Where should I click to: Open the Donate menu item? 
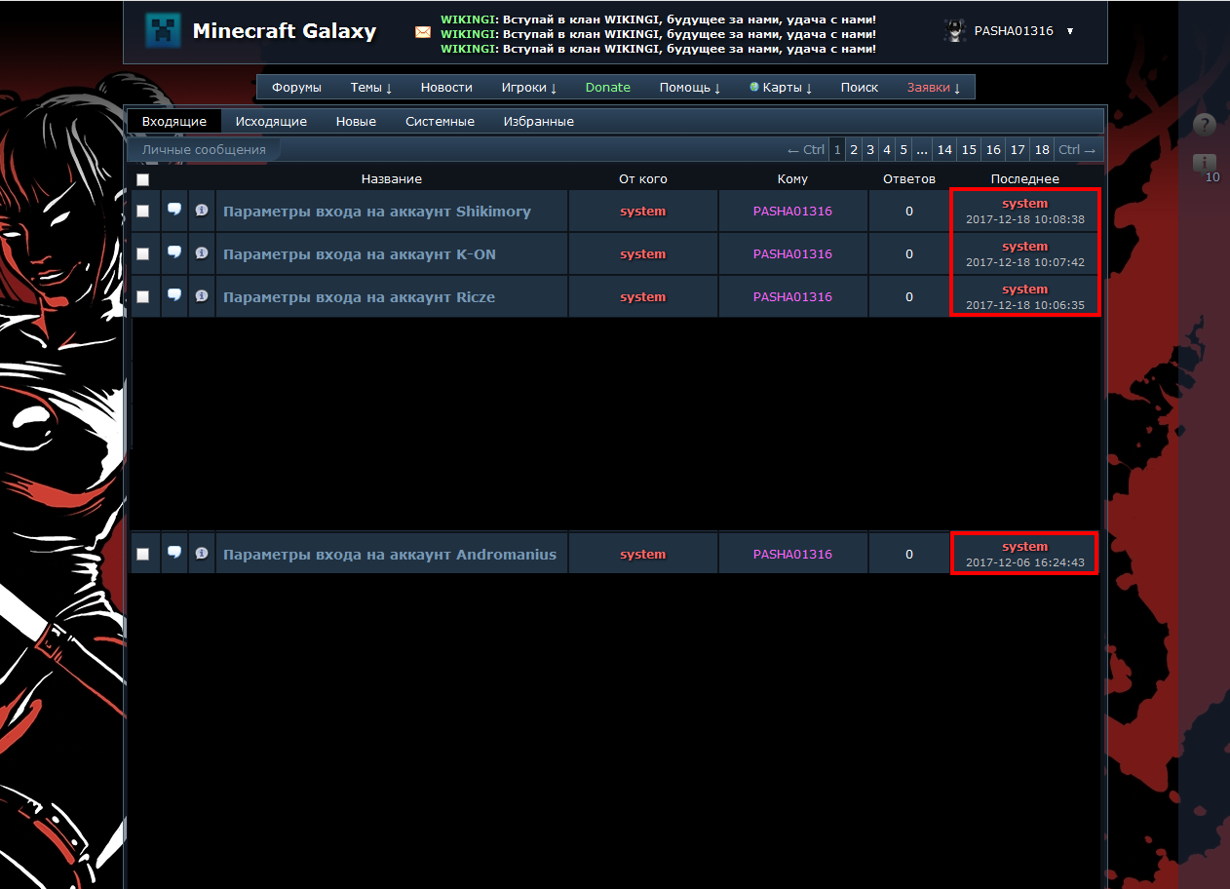(608, 88)
